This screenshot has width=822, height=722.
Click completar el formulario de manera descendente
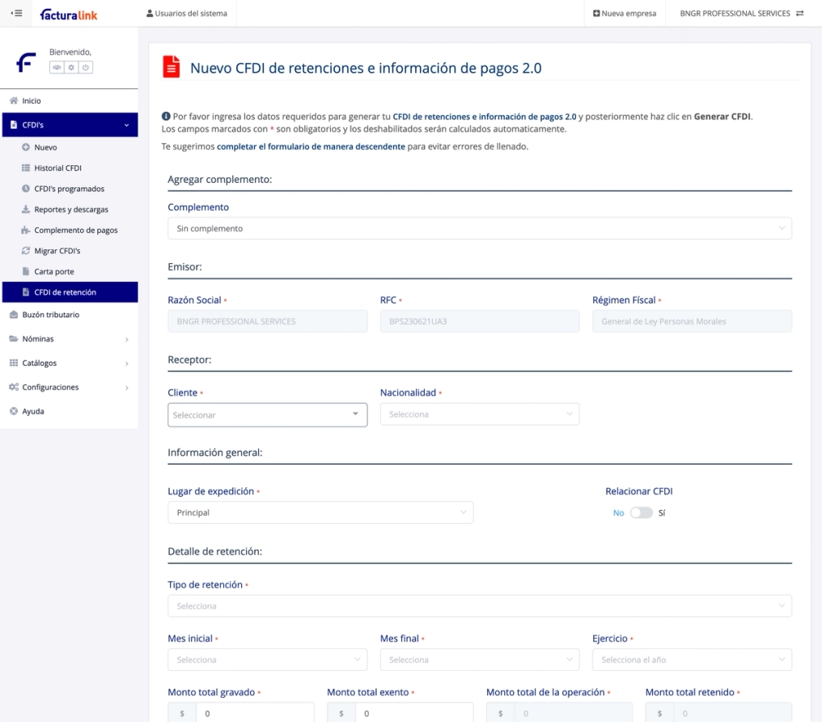coord(311,147)
